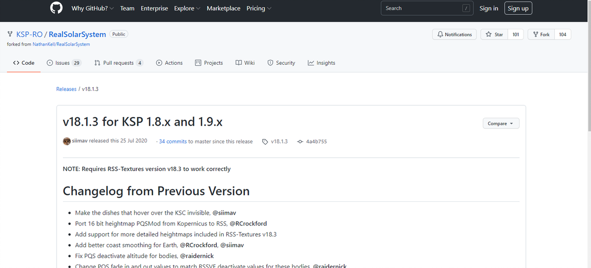The width and height of the screenshot is (591, 268).
Task: Click the Sign up button
Action: pos(518,8)
